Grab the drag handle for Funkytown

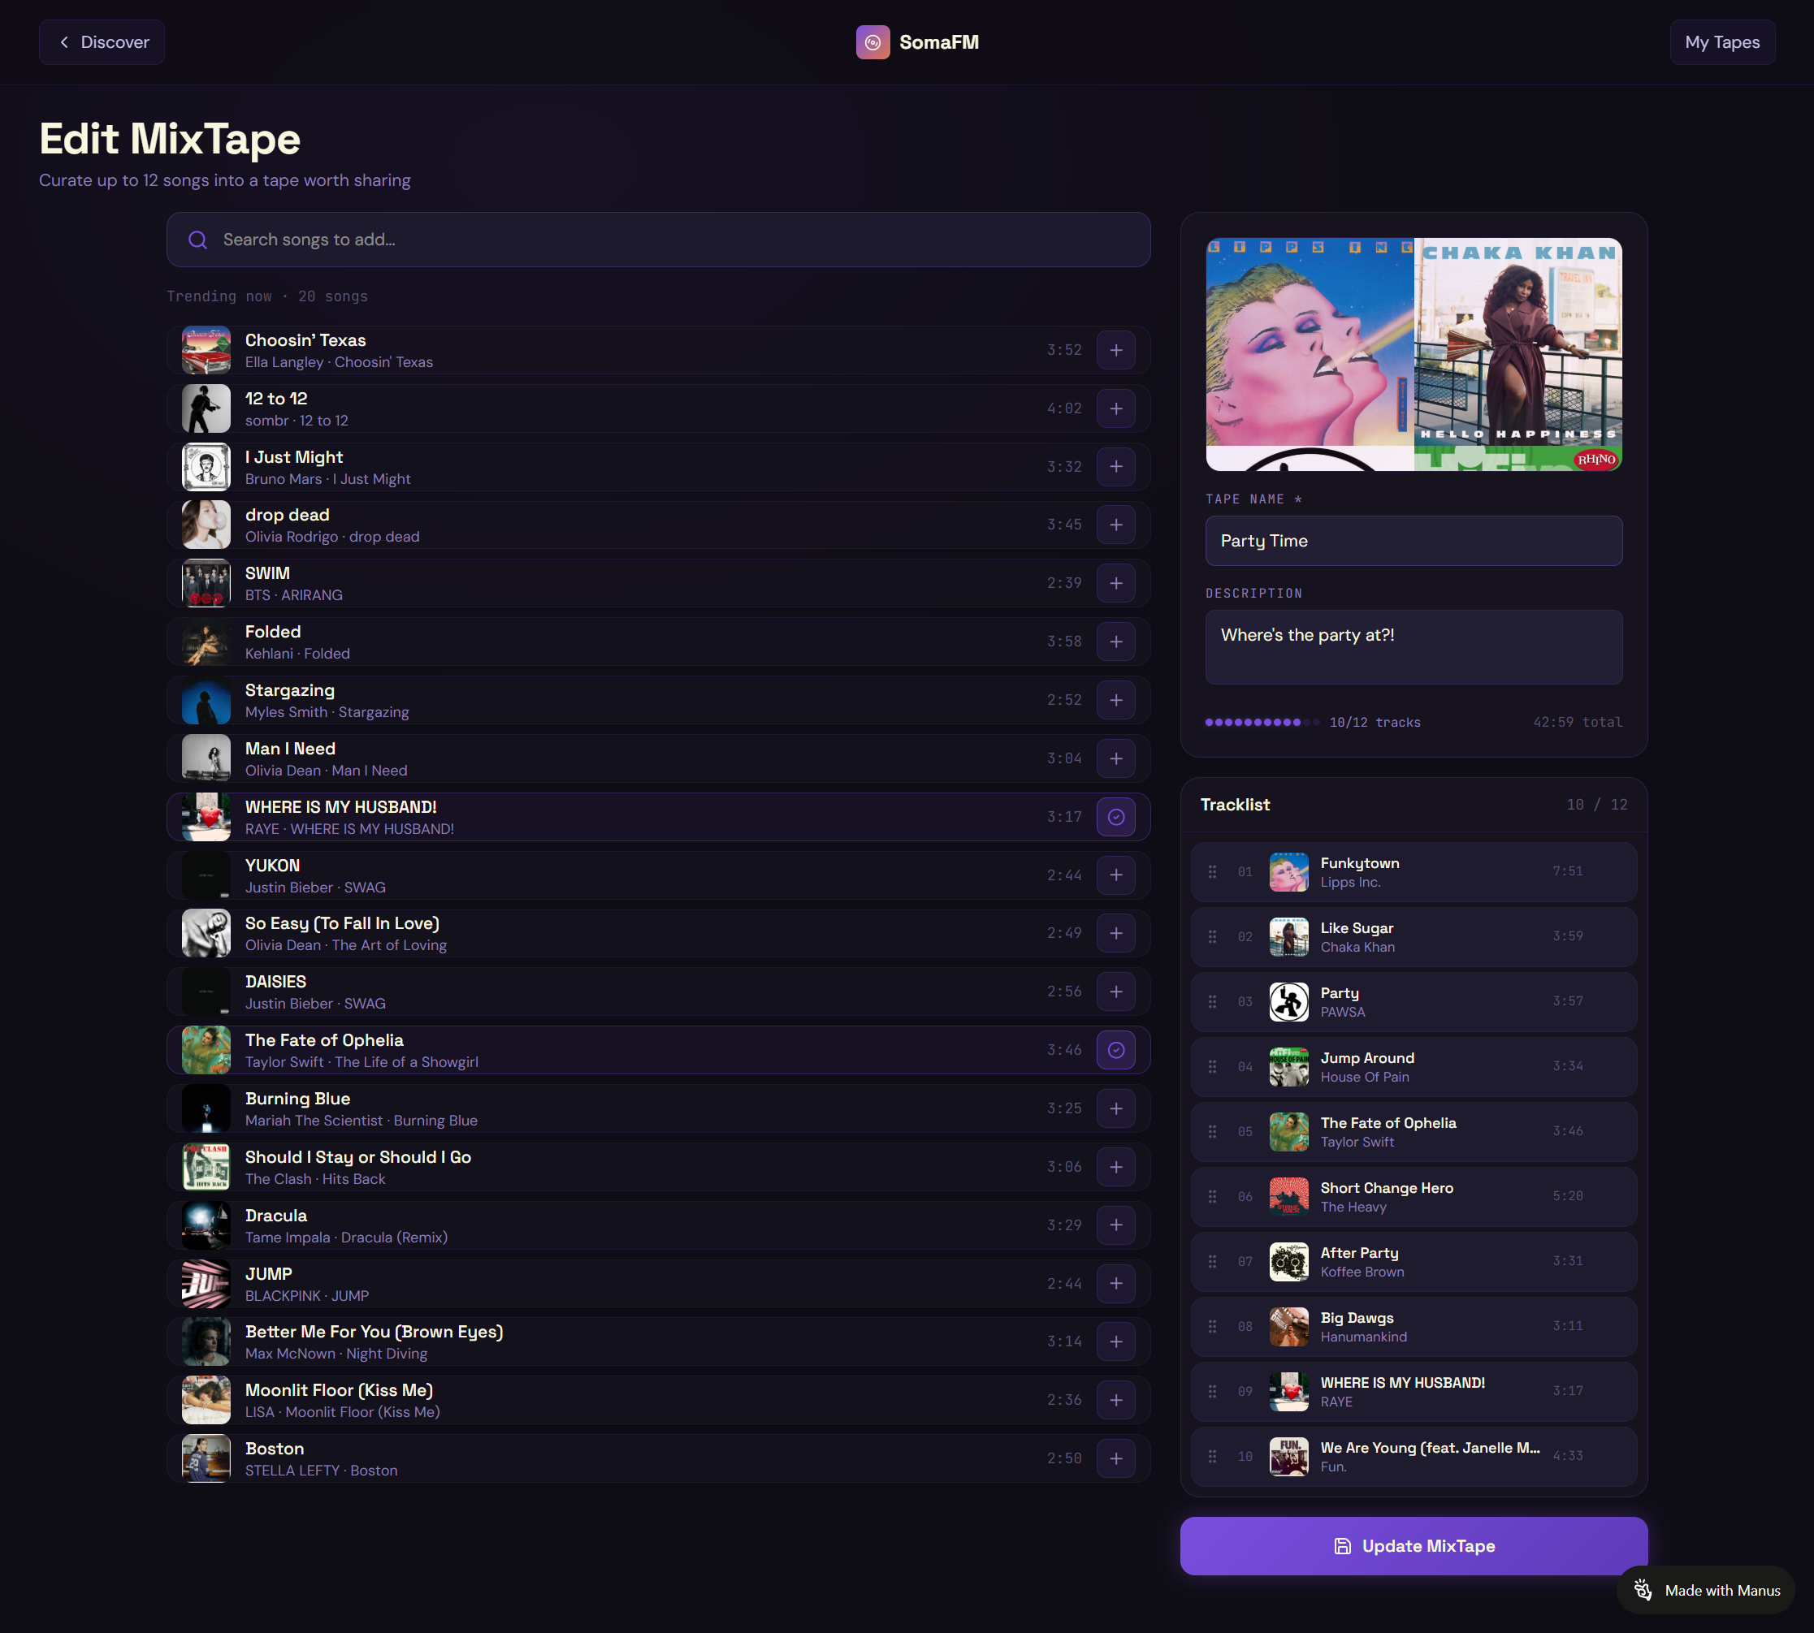click(x=1213, y=872)
